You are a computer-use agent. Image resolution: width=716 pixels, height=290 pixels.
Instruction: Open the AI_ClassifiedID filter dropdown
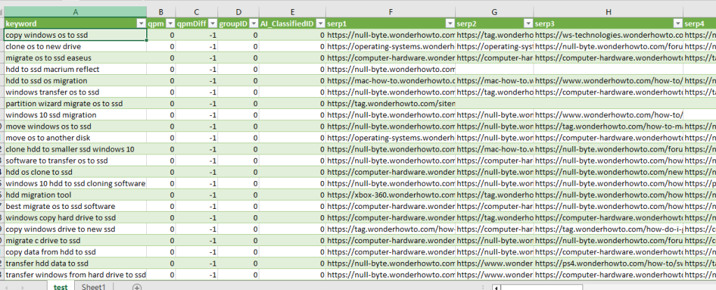pyautogui.click(x=320, y=23)
